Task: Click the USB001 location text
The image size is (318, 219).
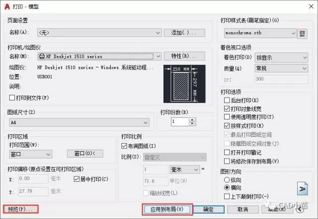Action: pyautogui.click(x=45, y=77)
